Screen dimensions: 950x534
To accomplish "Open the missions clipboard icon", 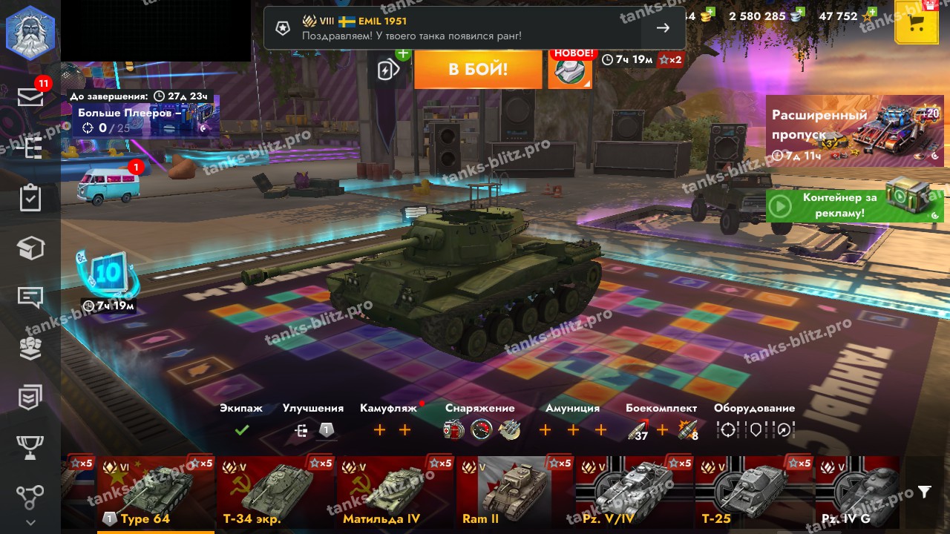I will [x=30, y=198].
